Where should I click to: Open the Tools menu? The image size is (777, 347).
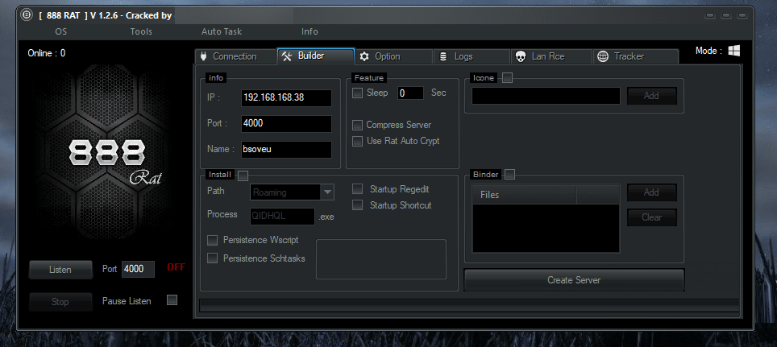point(141,31)
